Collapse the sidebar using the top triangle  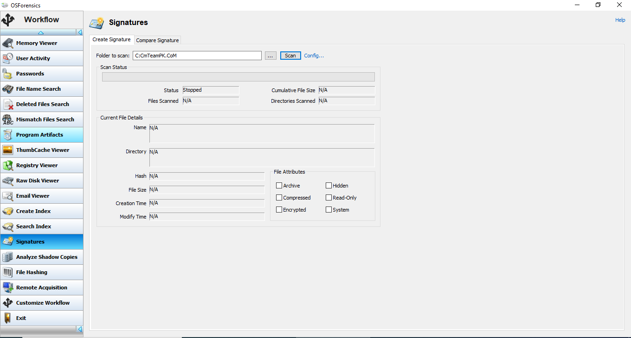tap(80, 32)
